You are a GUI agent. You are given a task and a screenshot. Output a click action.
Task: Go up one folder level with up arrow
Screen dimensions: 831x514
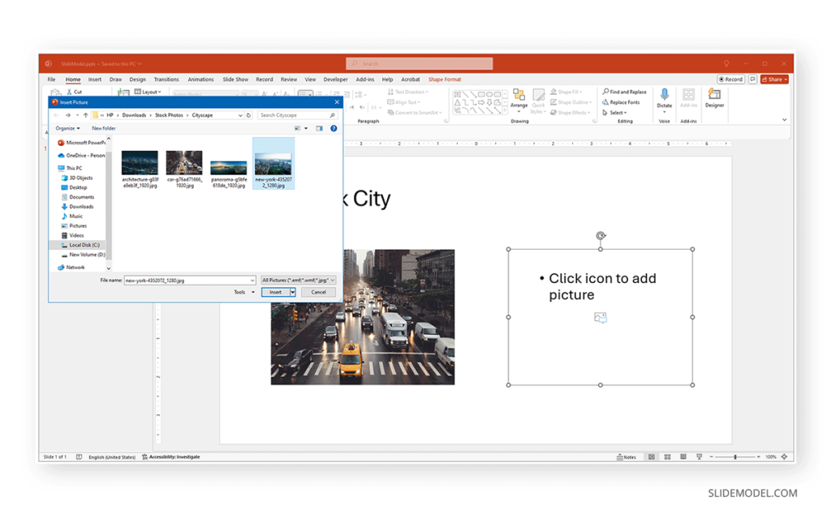coord(85,115)
